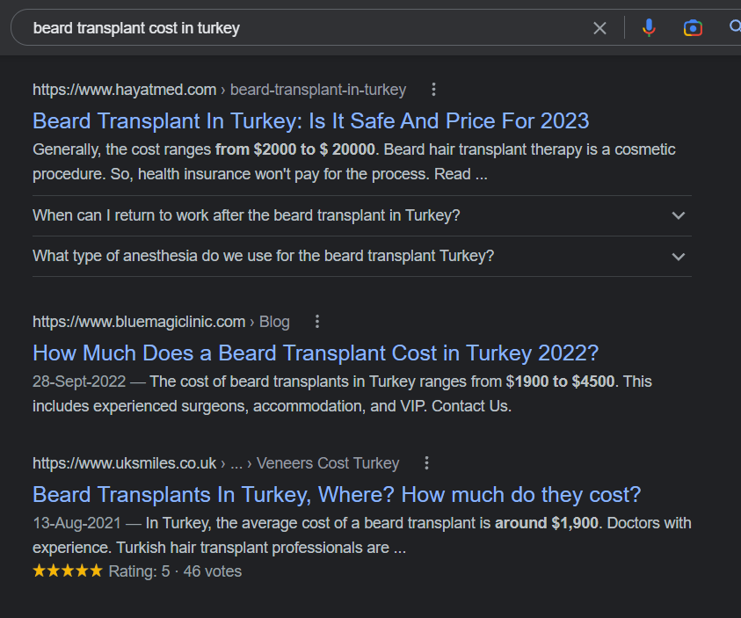Click the hayatmed.com URL breadcrumb
This screenshot has height=618, width=741.
coord(219,90)
